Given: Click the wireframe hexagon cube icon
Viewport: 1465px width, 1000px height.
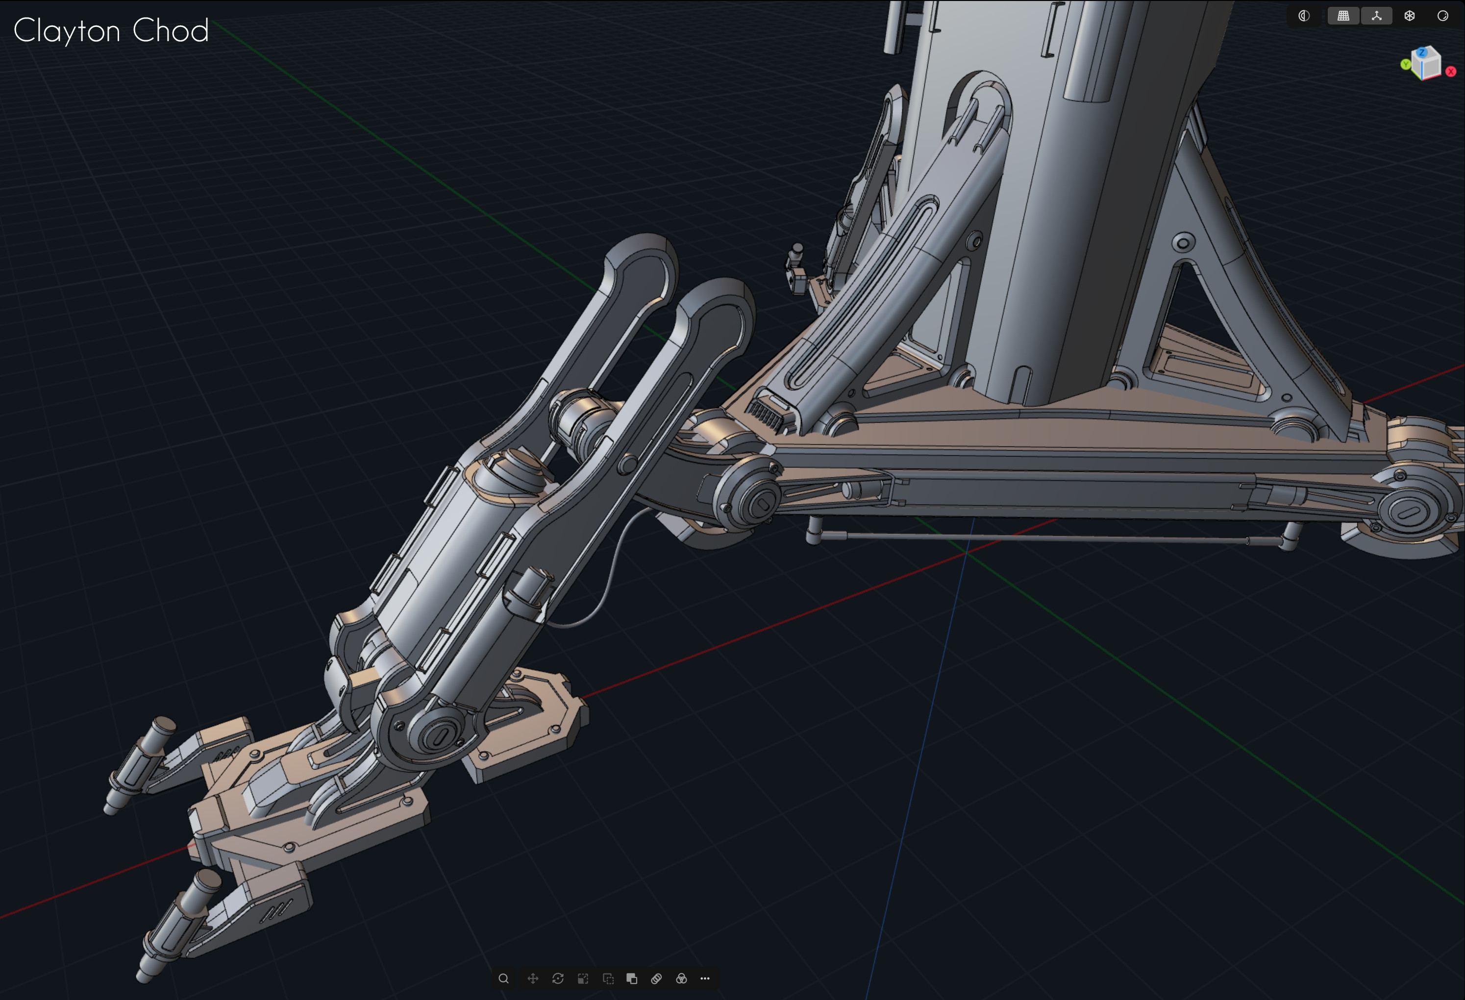Looking at the screenshot, I should click(x=1410, y=16).
